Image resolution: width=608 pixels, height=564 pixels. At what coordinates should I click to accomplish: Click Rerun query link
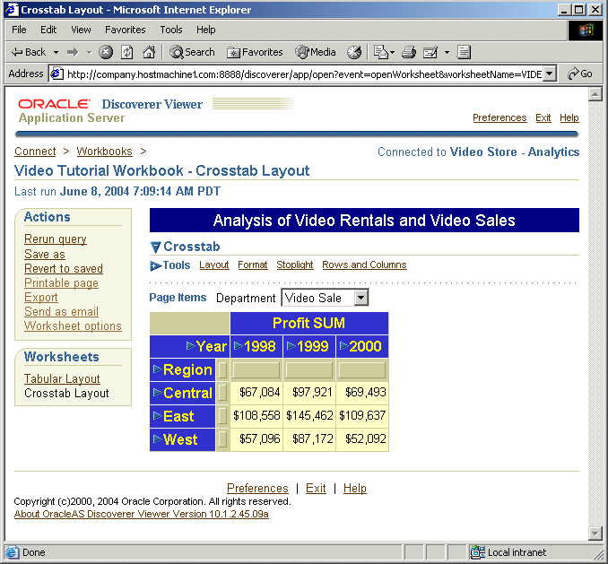56,239
